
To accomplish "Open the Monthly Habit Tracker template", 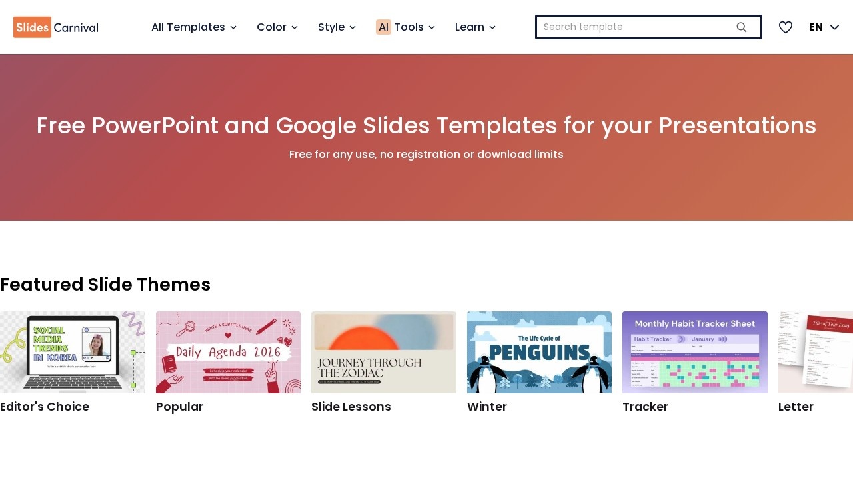I will 694,352.
